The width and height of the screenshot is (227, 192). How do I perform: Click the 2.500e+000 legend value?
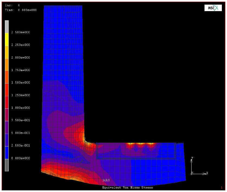(21, 32)
